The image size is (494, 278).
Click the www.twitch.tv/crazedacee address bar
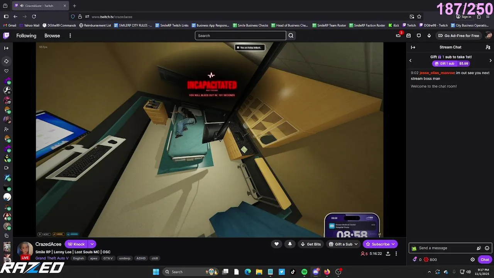tap(247, 17)
